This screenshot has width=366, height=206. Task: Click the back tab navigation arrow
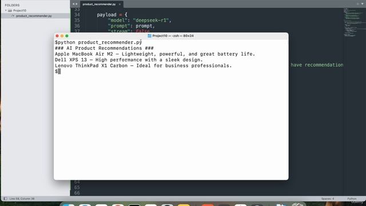pos(74,4)
